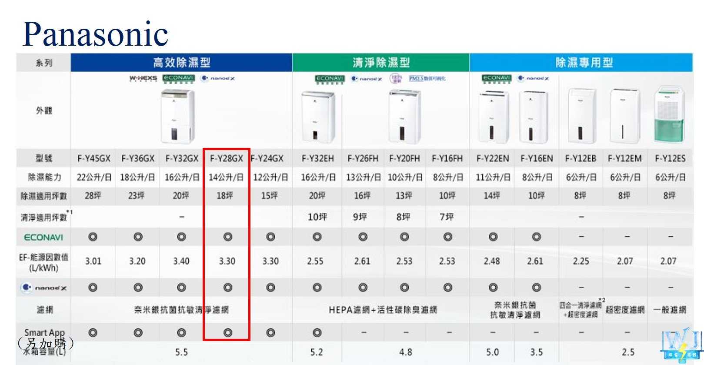704x365 pixels.
Task: Click ECONAVI logo under 清淨除濕型 header
Action: click(x=330, y=79)
